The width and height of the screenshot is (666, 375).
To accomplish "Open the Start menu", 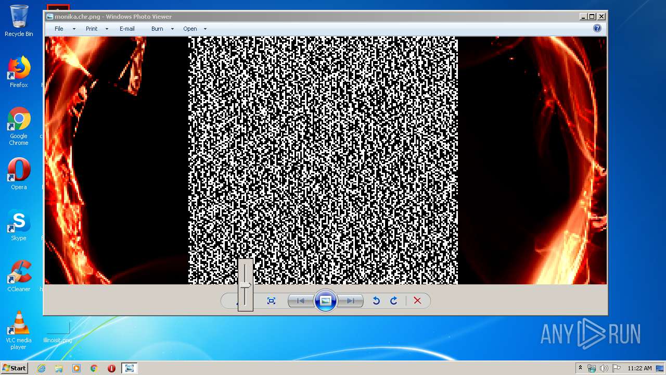I will [15, 368].
